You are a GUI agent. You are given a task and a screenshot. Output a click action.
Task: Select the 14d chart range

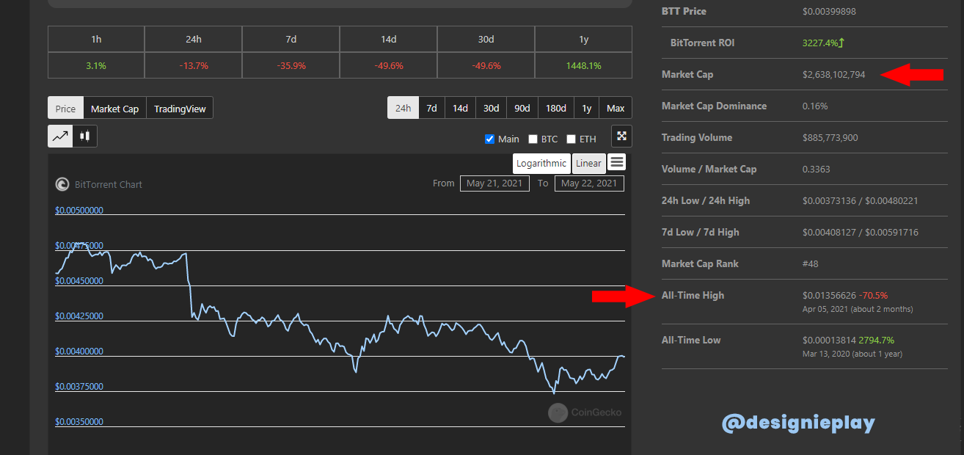click(x=460, y=108)
